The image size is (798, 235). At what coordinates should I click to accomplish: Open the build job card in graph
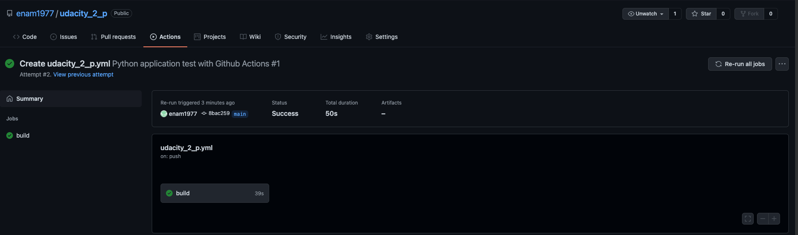[x=215, y=193]
